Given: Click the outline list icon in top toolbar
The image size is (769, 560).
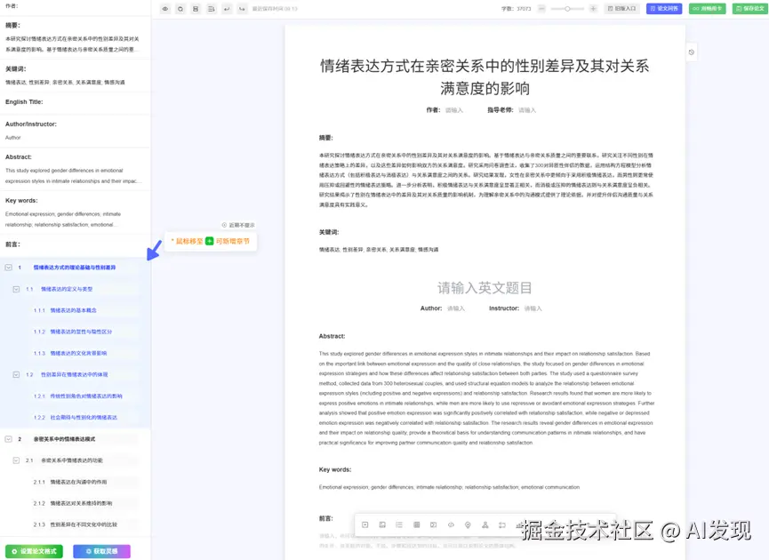Looking at the screenshot, I should pos(211,9).
